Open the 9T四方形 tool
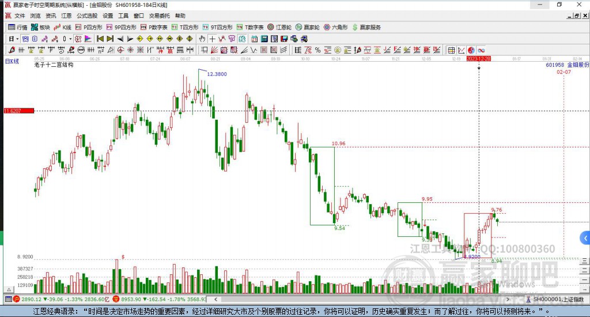 [x=217, y=27]
